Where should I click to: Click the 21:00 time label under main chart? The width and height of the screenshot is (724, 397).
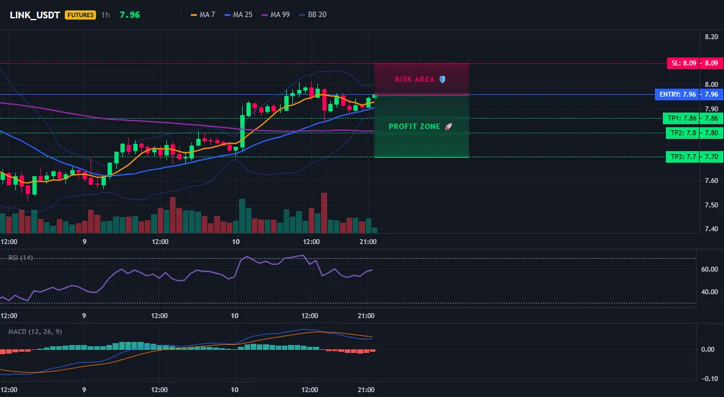pyautogui.click(x=368, y=242)
